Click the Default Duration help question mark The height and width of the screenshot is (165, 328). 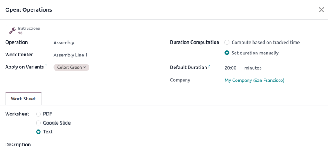point(209,66)
